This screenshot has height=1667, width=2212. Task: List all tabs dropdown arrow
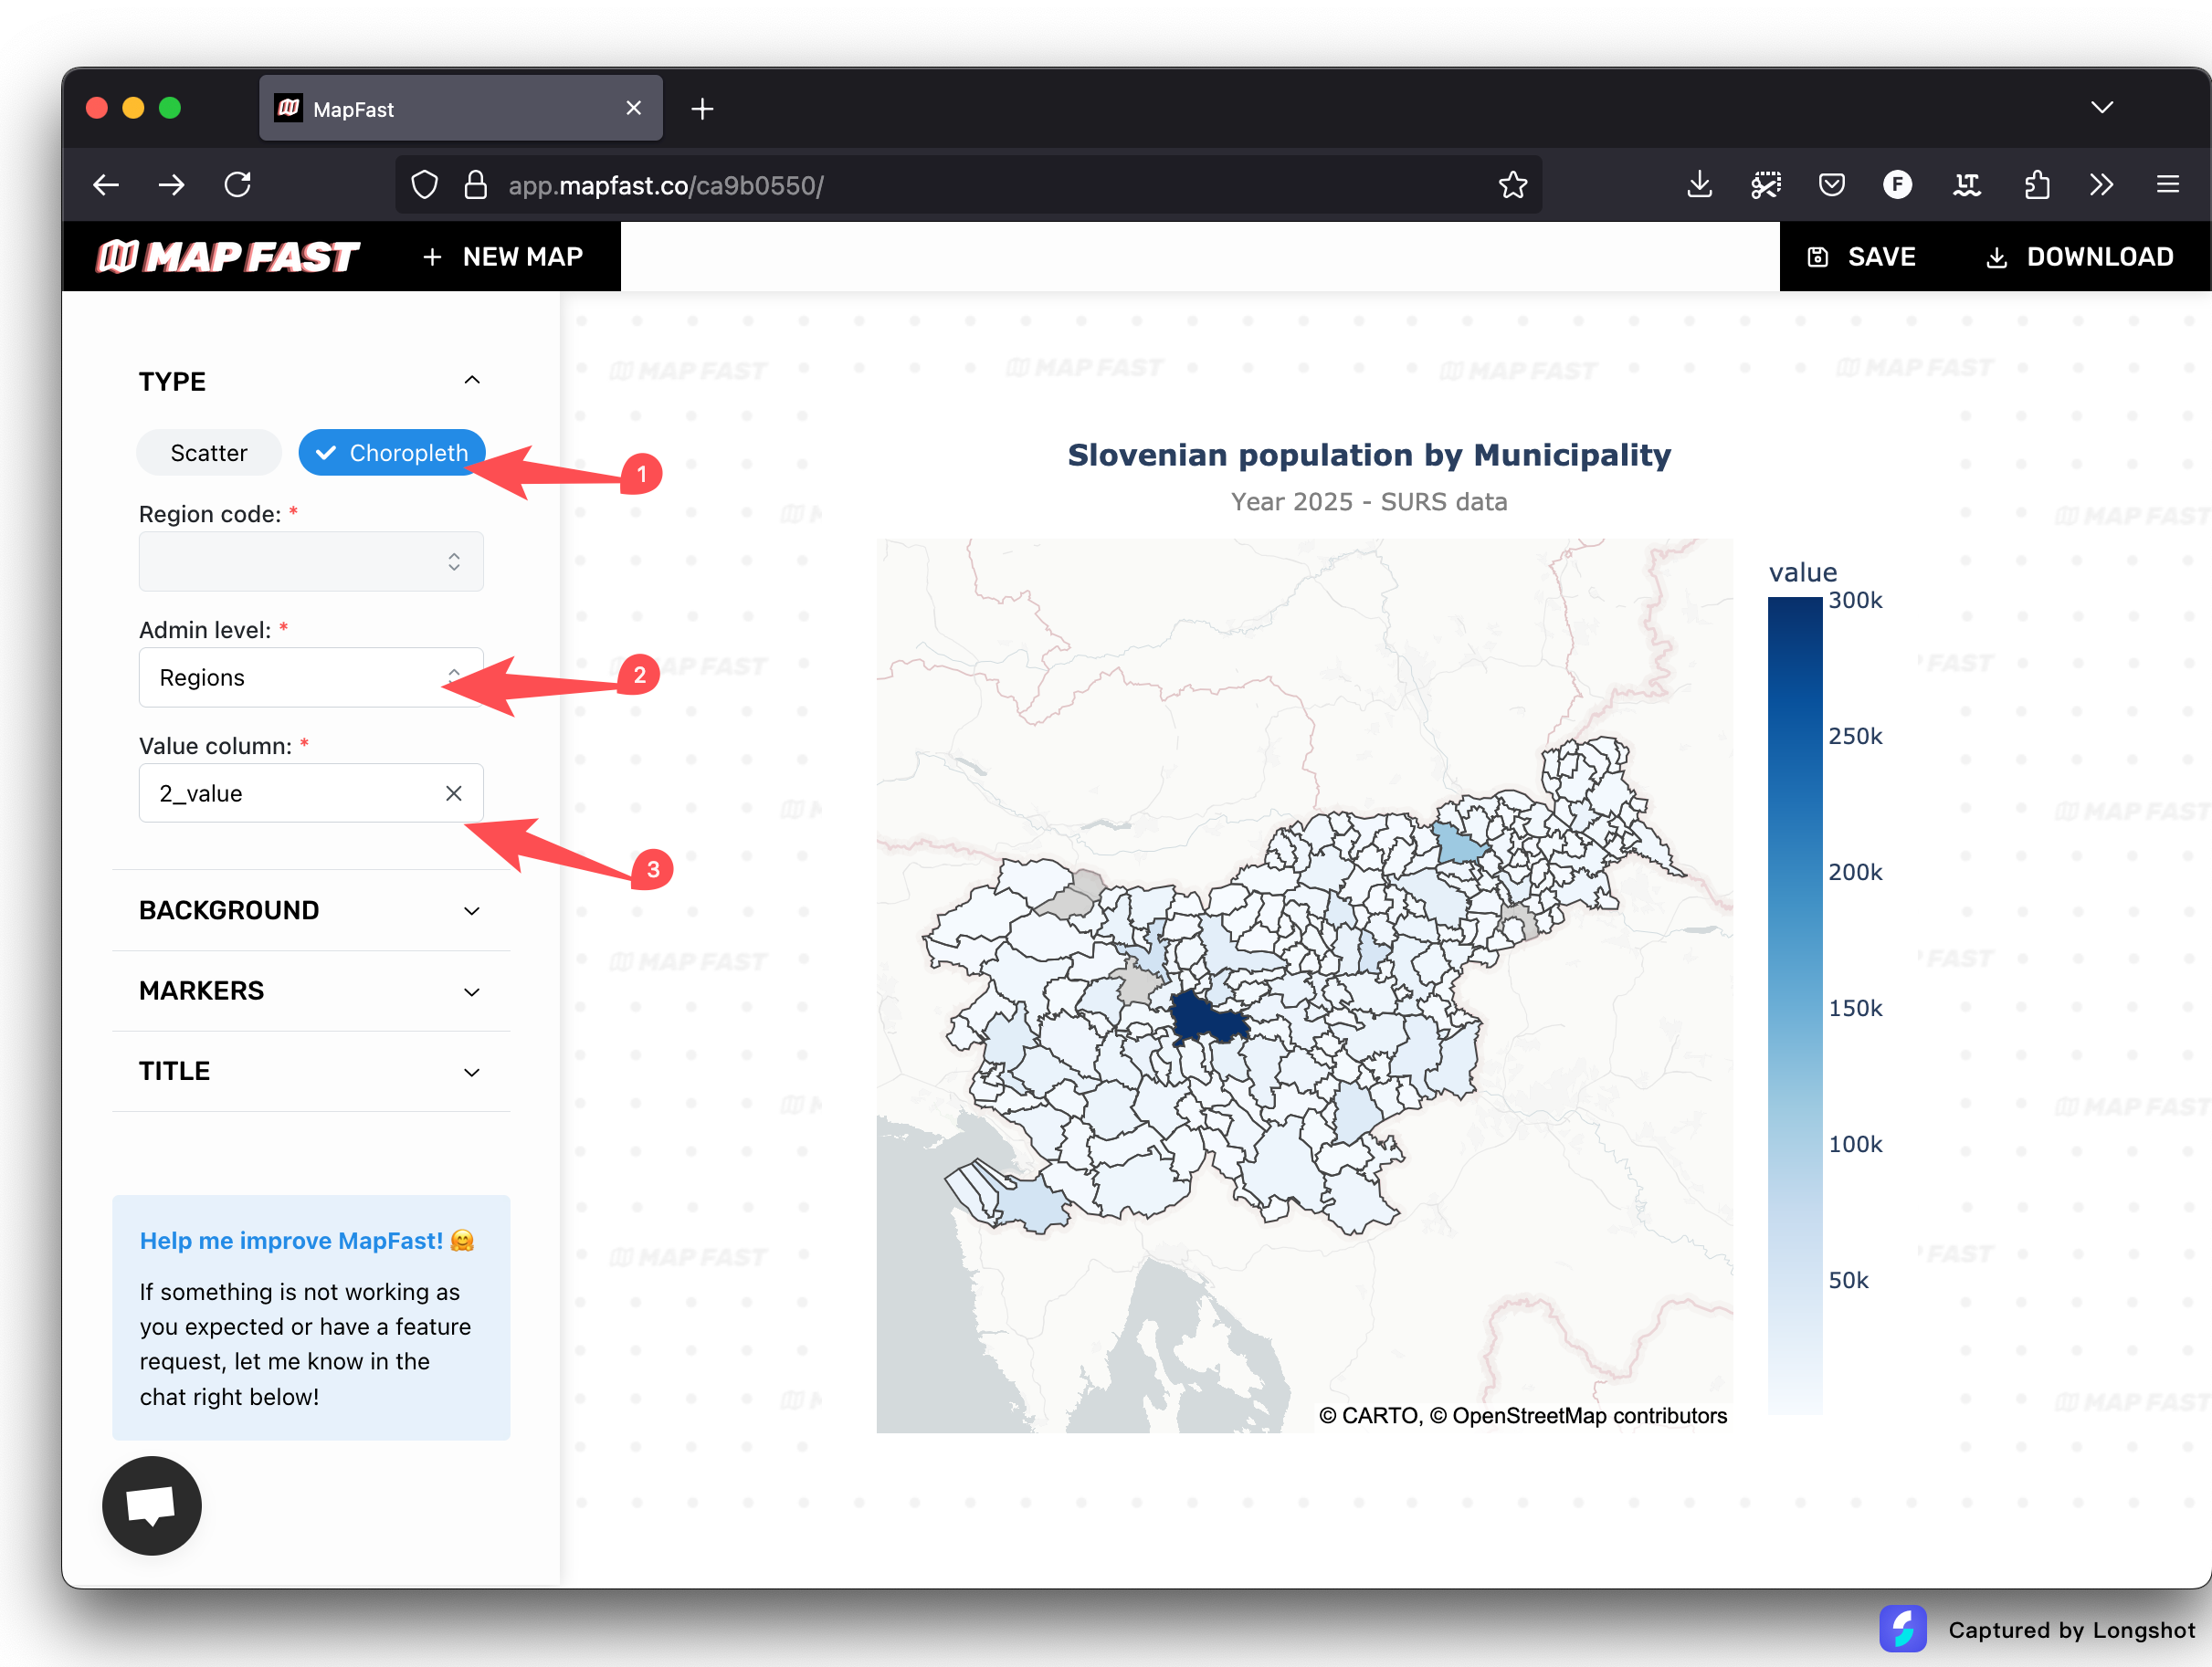(x=2102, y=107)
